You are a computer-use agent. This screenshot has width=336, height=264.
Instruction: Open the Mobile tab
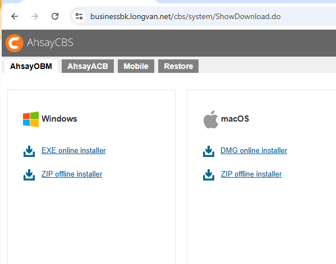click(x=136, y=66)
